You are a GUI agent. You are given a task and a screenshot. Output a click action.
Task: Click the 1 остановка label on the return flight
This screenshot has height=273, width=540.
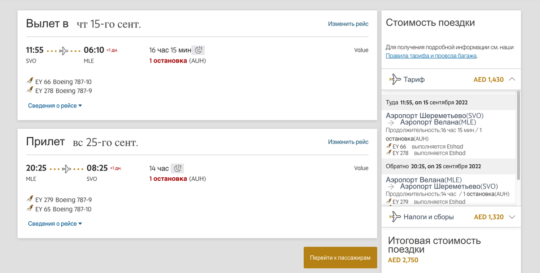(168, 179)
